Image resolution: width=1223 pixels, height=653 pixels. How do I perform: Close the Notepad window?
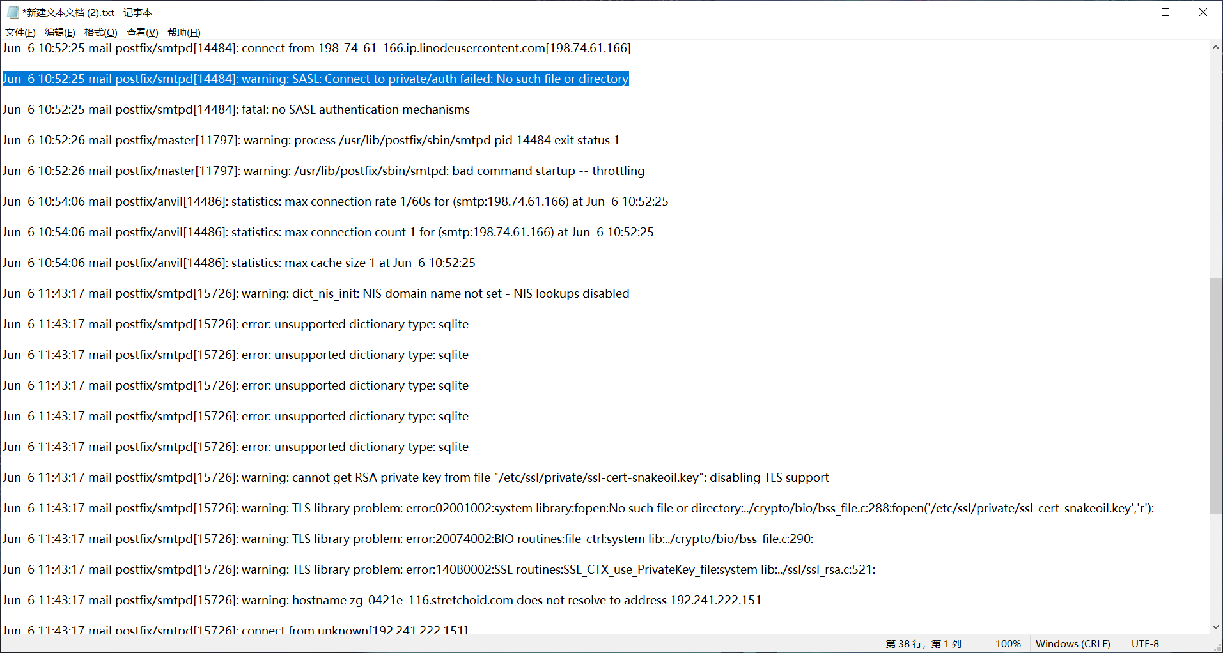pos(1203,12)
